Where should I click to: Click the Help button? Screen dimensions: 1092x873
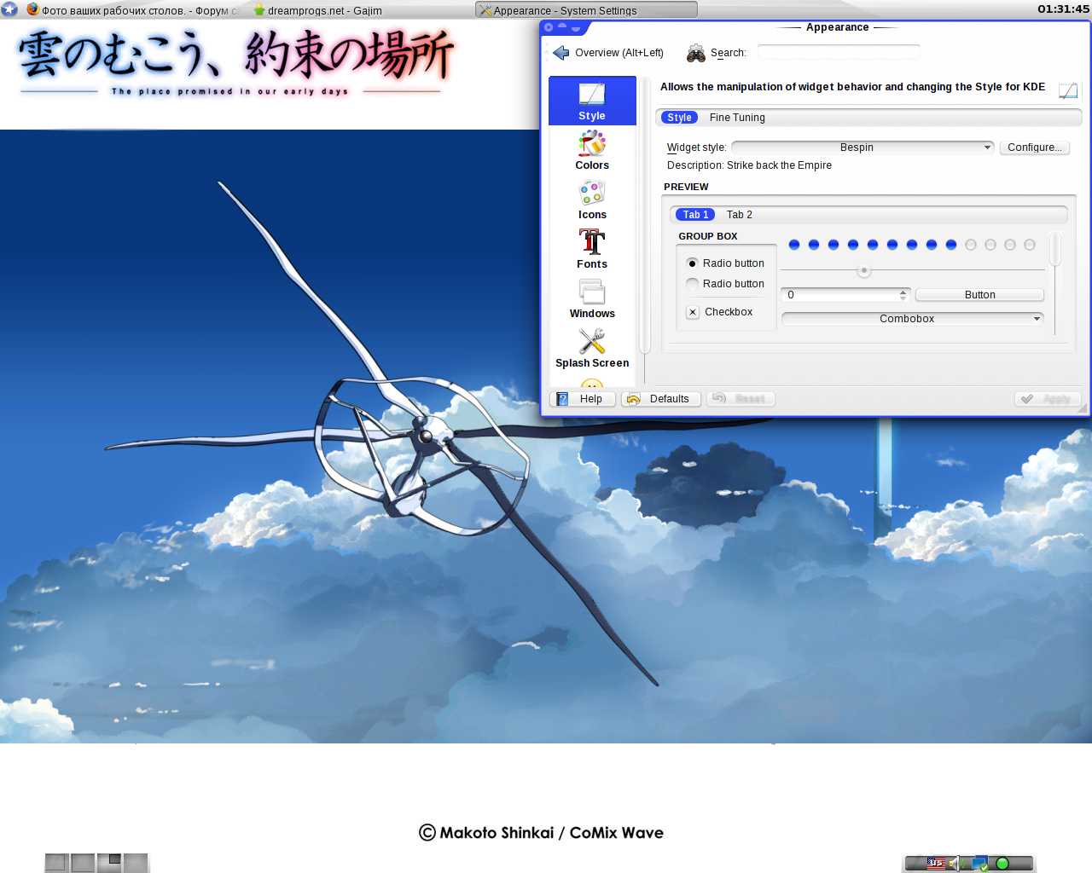point(584,399)
